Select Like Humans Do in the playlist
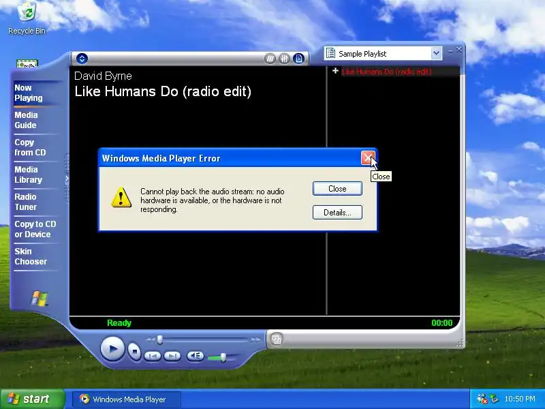This screenshot has width=545, height=409. click(x=386, y=72)
